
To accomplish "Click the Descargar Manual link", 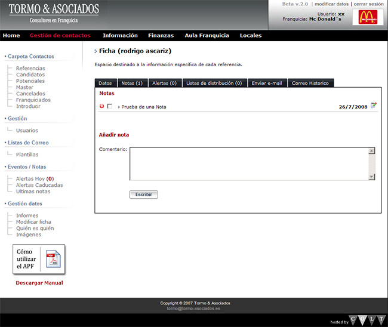I will click(39, 282).
